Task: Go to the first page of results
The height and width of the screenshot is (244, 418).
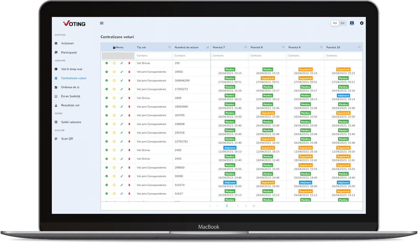Action: pyautogui.click(x=210, y=206)
